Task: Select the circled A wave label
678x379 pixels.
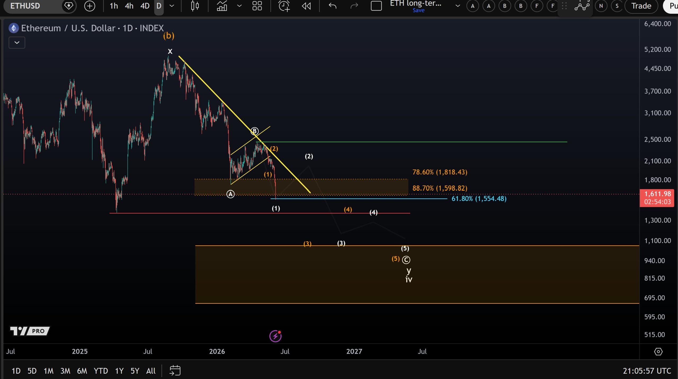Action: coord(230,194)
